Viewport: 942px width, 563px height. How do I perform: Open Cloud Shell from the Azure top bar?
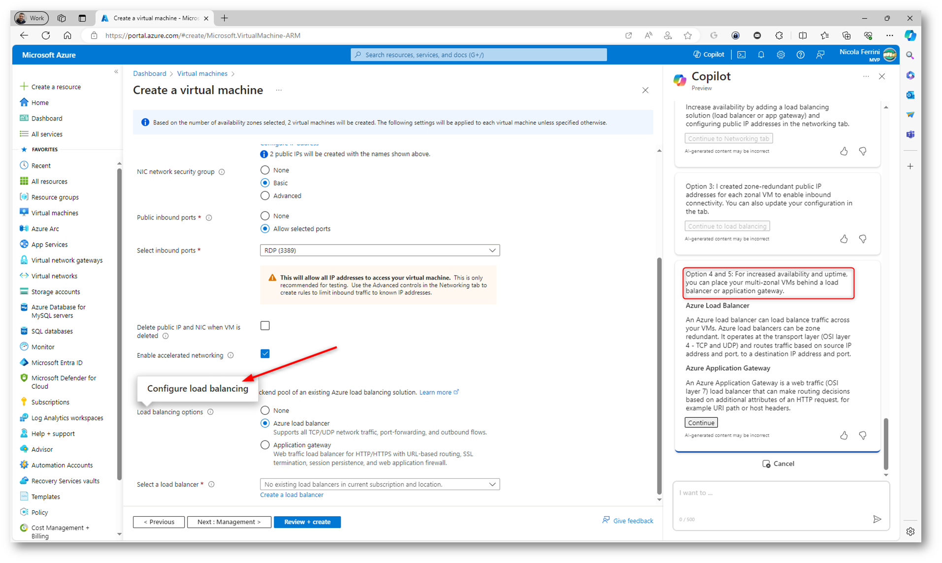coord(741,55)
